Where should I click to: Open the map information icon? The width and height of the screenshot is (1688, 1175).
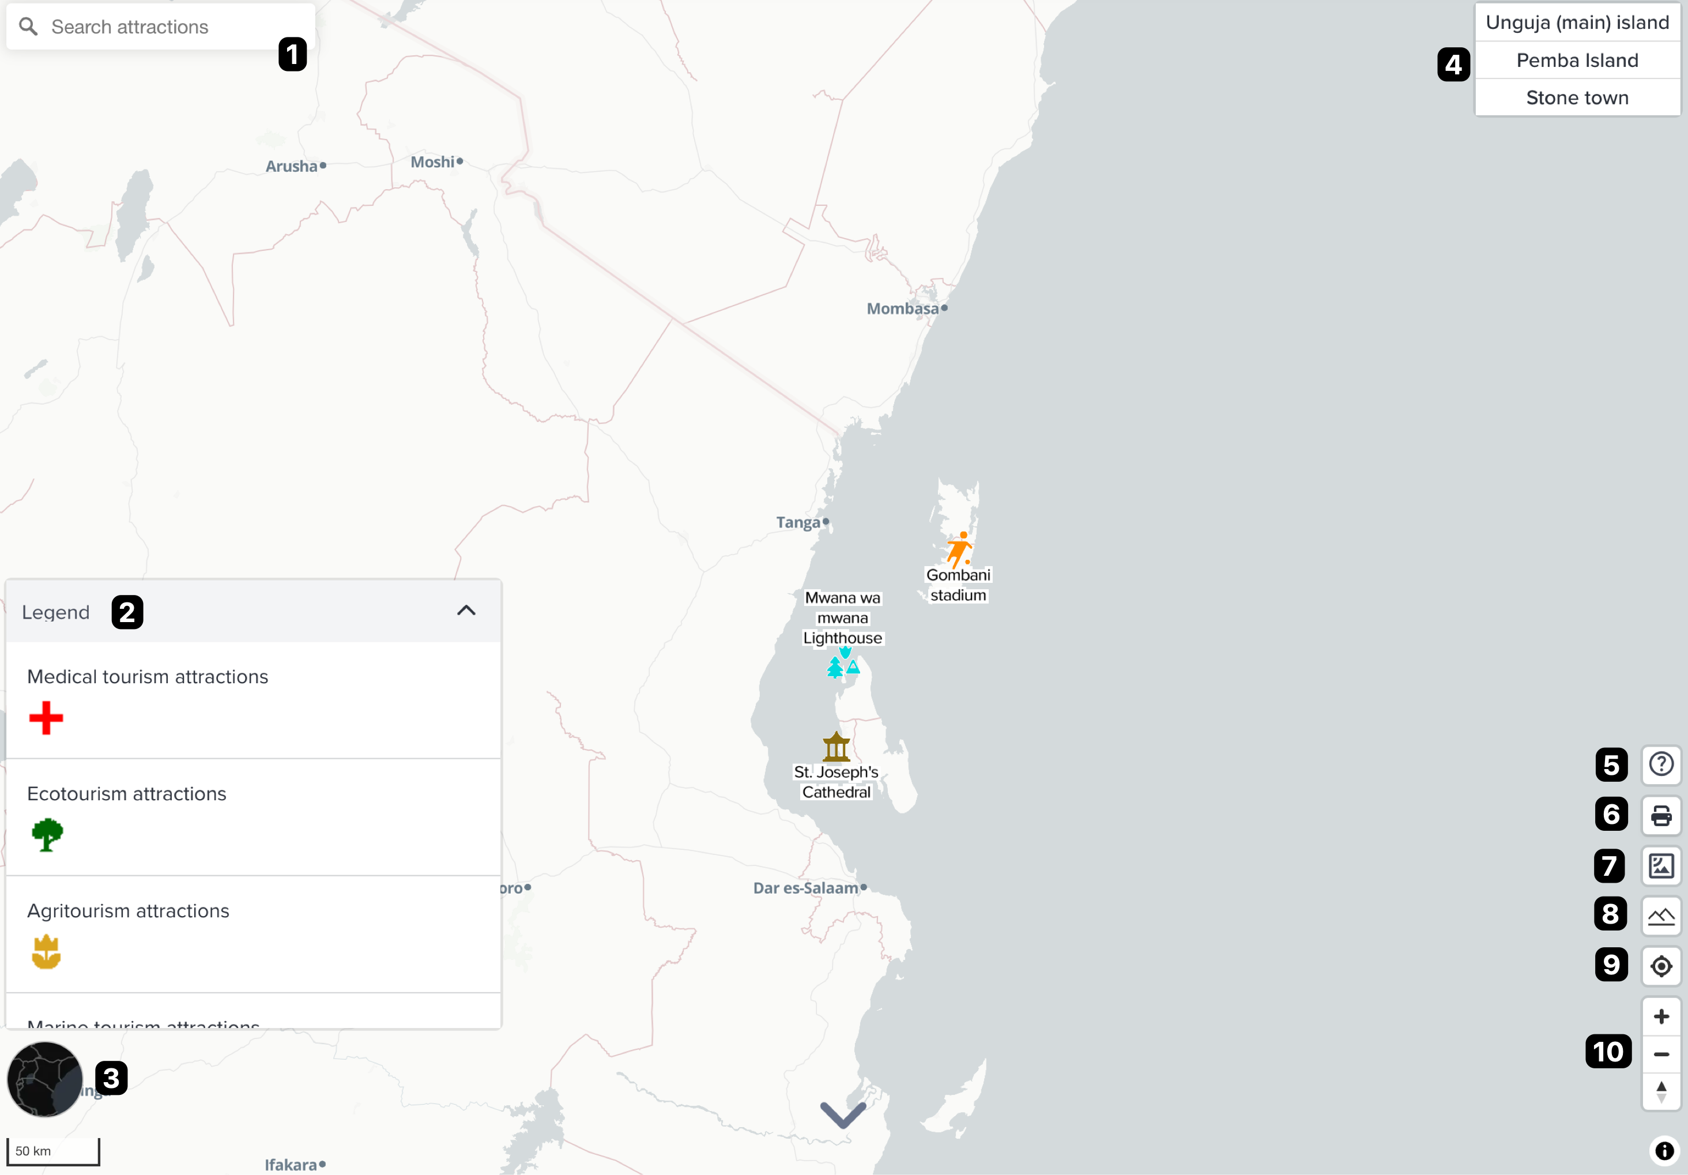pyautogui.click(x=1664, y=1151)
